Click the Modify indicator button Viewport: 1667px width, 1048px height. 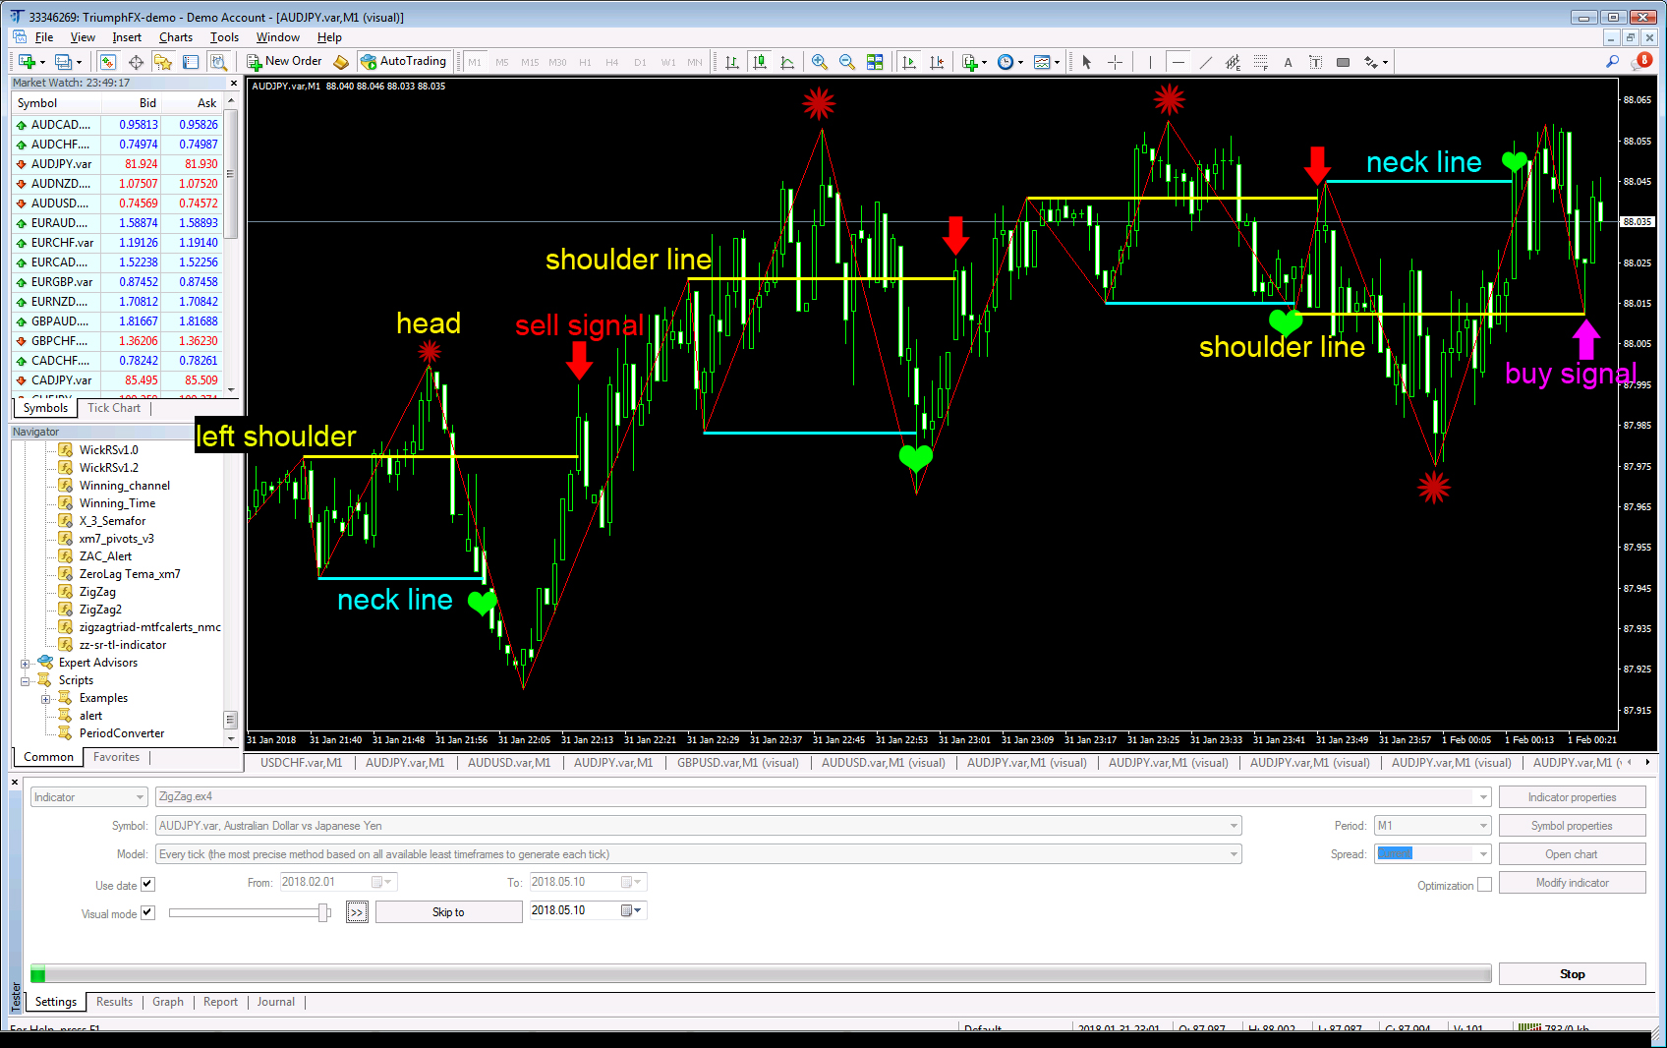point(1572,882)
